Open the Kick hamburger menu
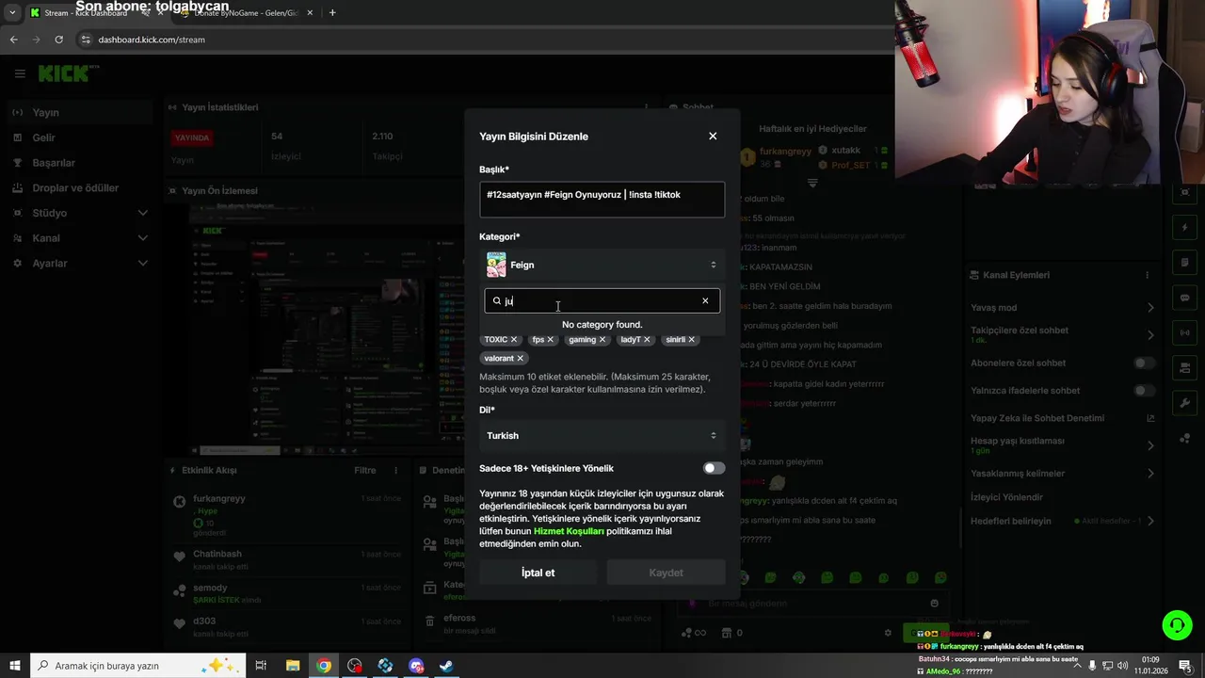Image resolution: width=1205 pixels, height=678 pixels. pos(19,73)
